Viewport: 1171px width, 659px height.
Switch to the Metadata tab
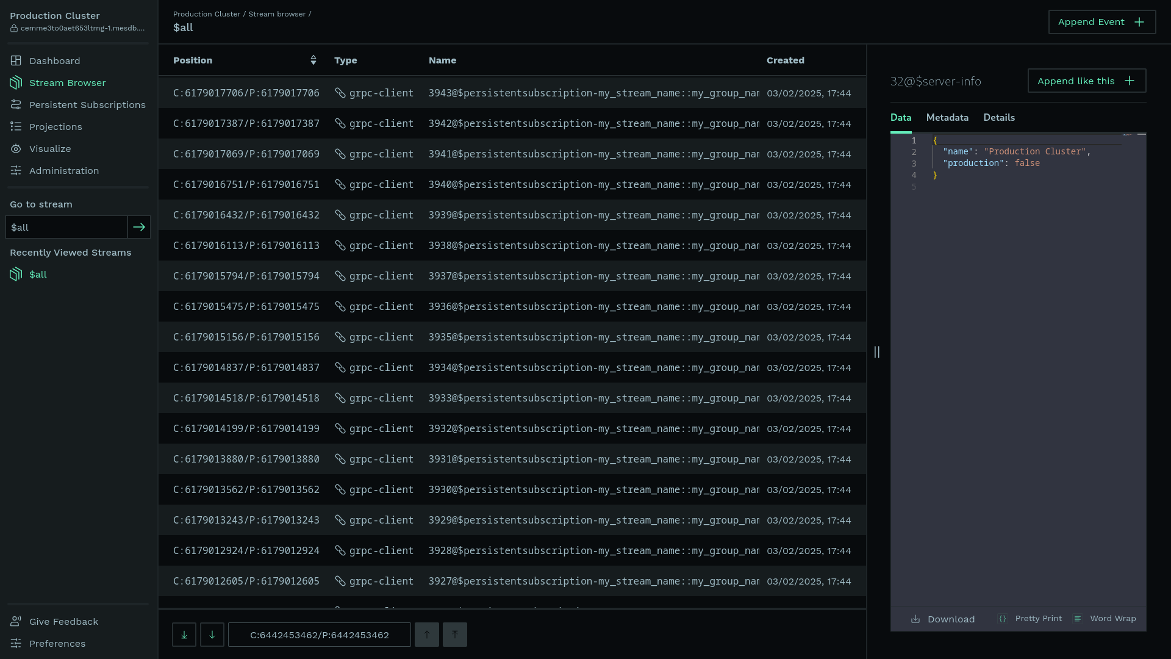click(947, 118)
